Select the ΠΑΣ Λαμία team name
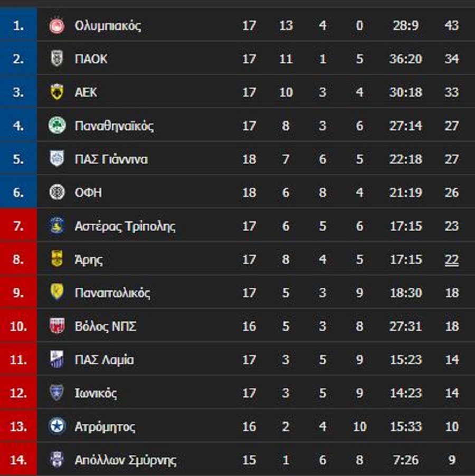475x476 pixels. click(x=104, y=360)
